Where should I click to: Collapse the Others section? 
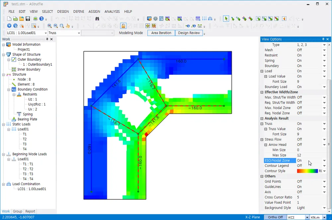(262, 176)
